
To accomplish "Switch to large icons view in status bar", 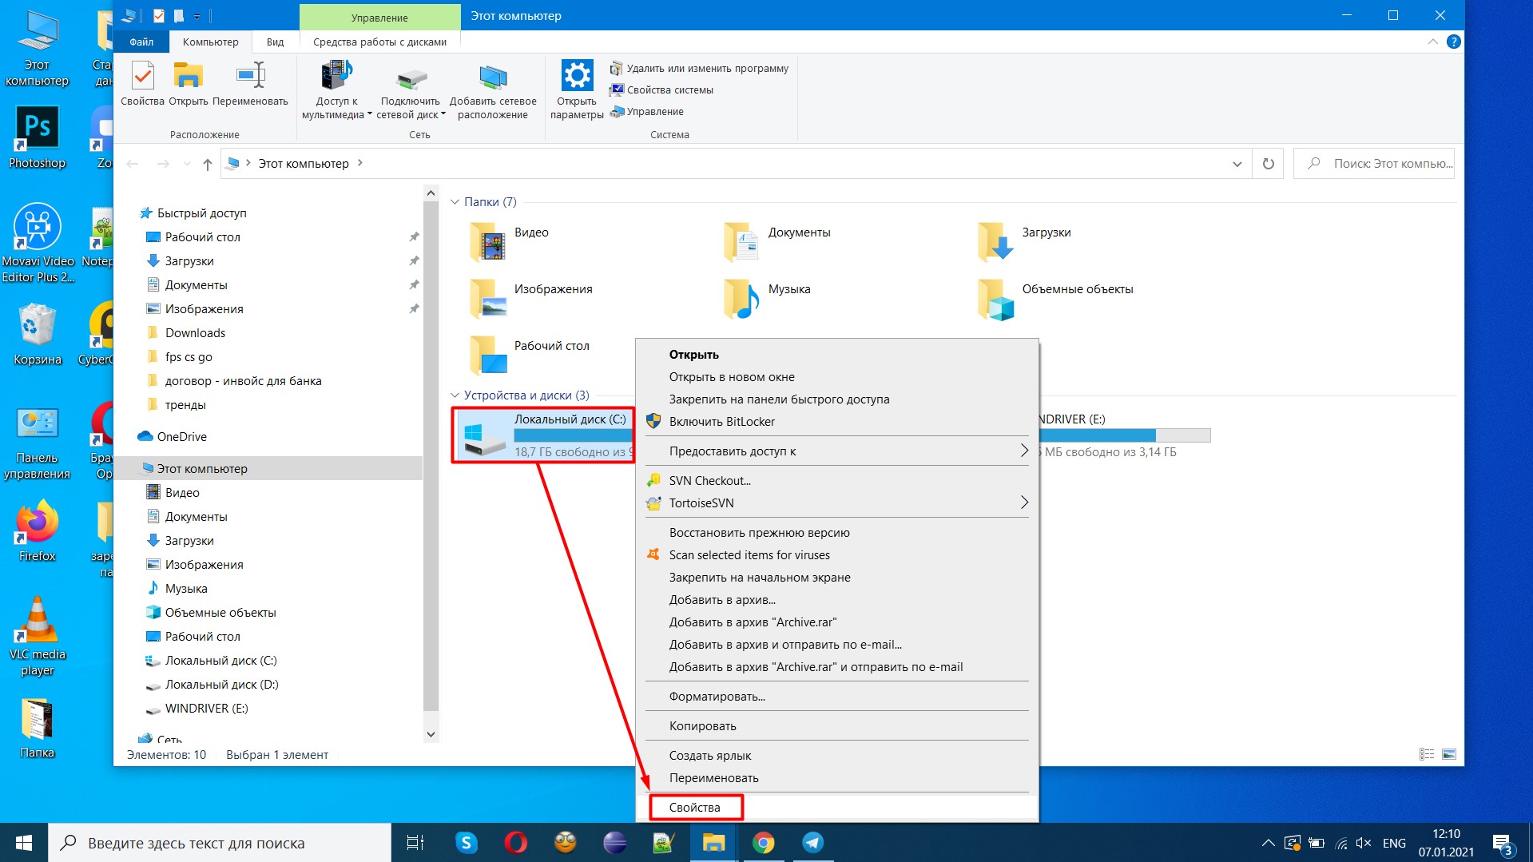I will (x=1449, y=754).
